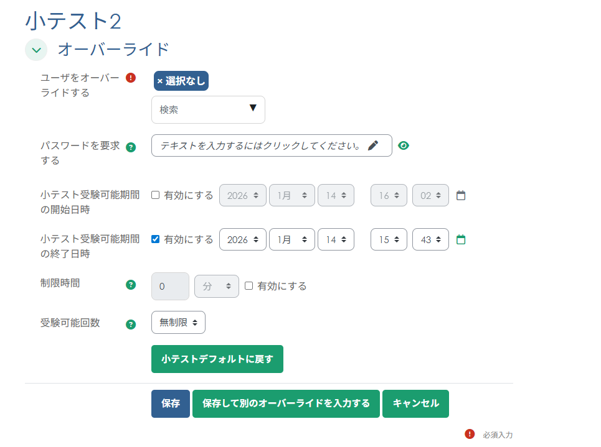Screen dimensions: 601x447
Task: Enable 有効にする for the 開始日時 row
Action: coord(156,194)
